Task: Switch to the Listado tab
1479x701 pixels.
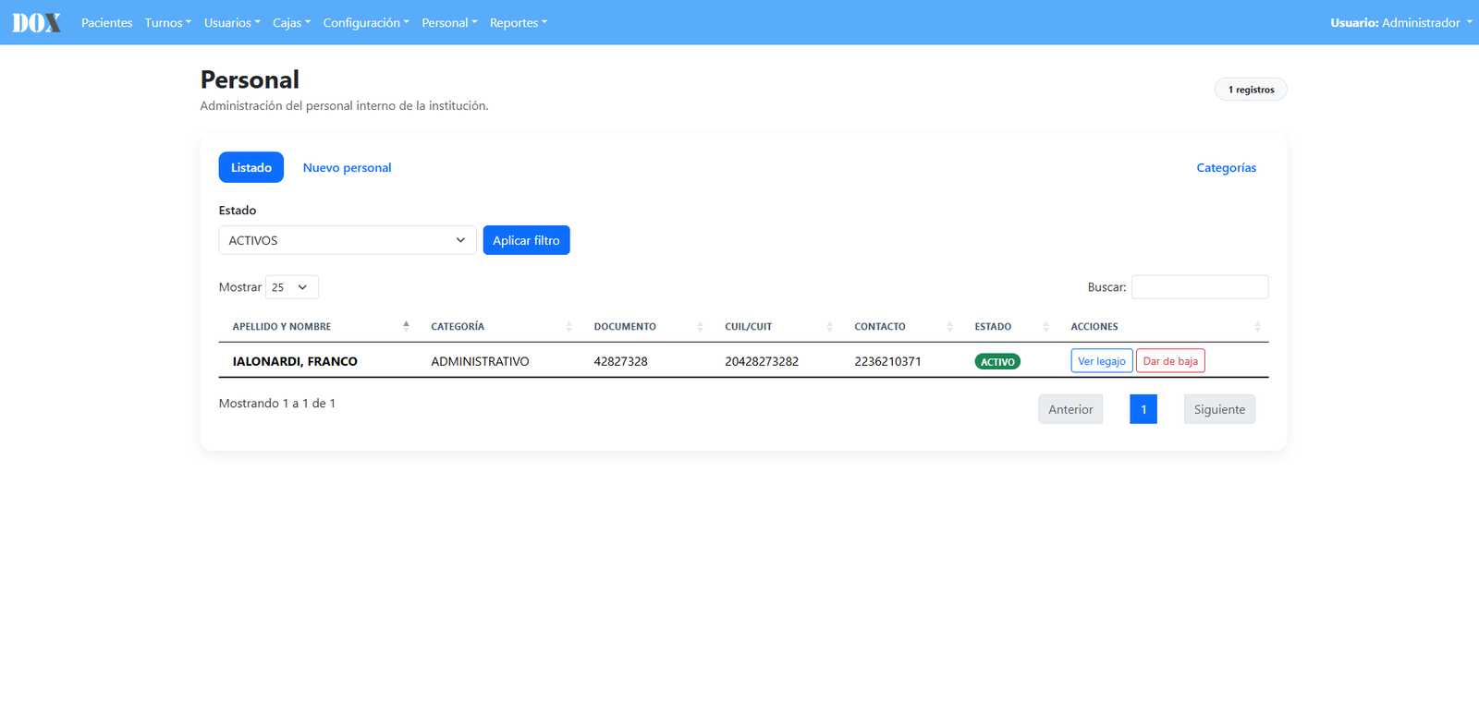Action: tap(251, 167)
